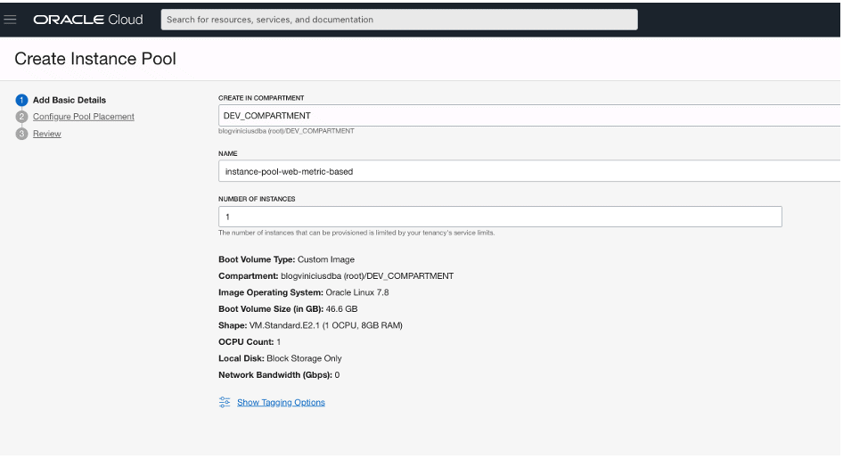Click the tagging options slider icon

click(x=225, y=402)
